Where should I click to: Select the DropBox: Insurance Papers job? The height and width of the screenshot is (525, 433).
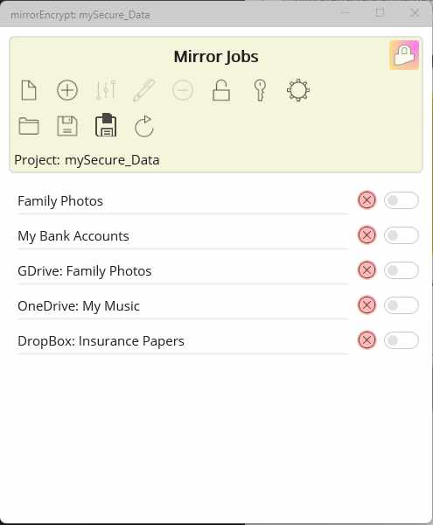click(183, 341)
